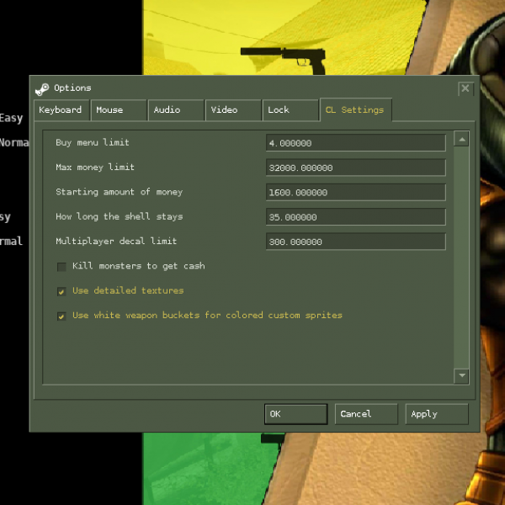The width and height of the screenshot is (505, 505).
Task: Open the Mouse tab
Action: [119, 110]
